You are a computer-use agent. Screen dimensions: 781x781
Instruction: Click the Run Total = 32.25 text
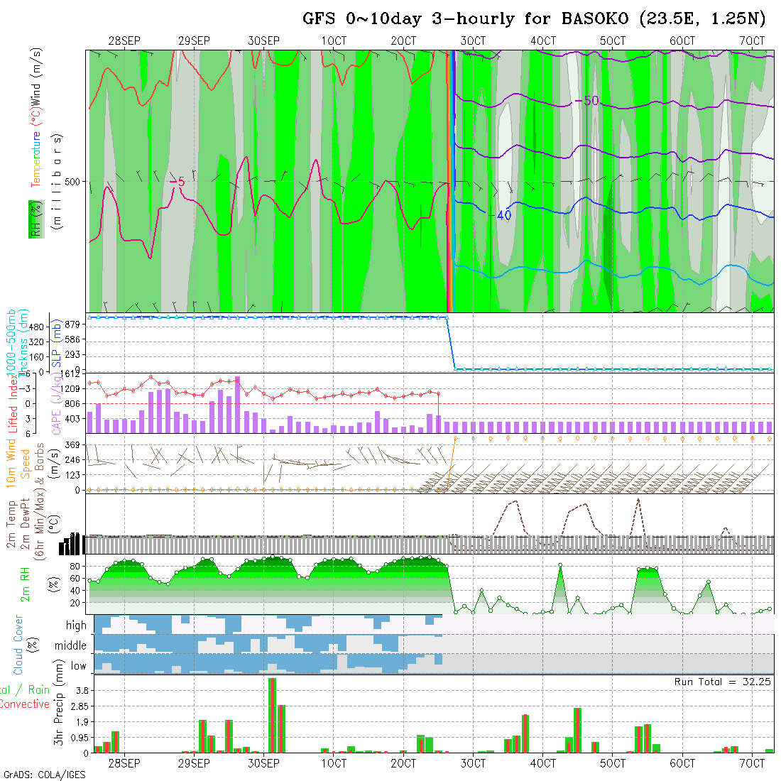(723, 682)
